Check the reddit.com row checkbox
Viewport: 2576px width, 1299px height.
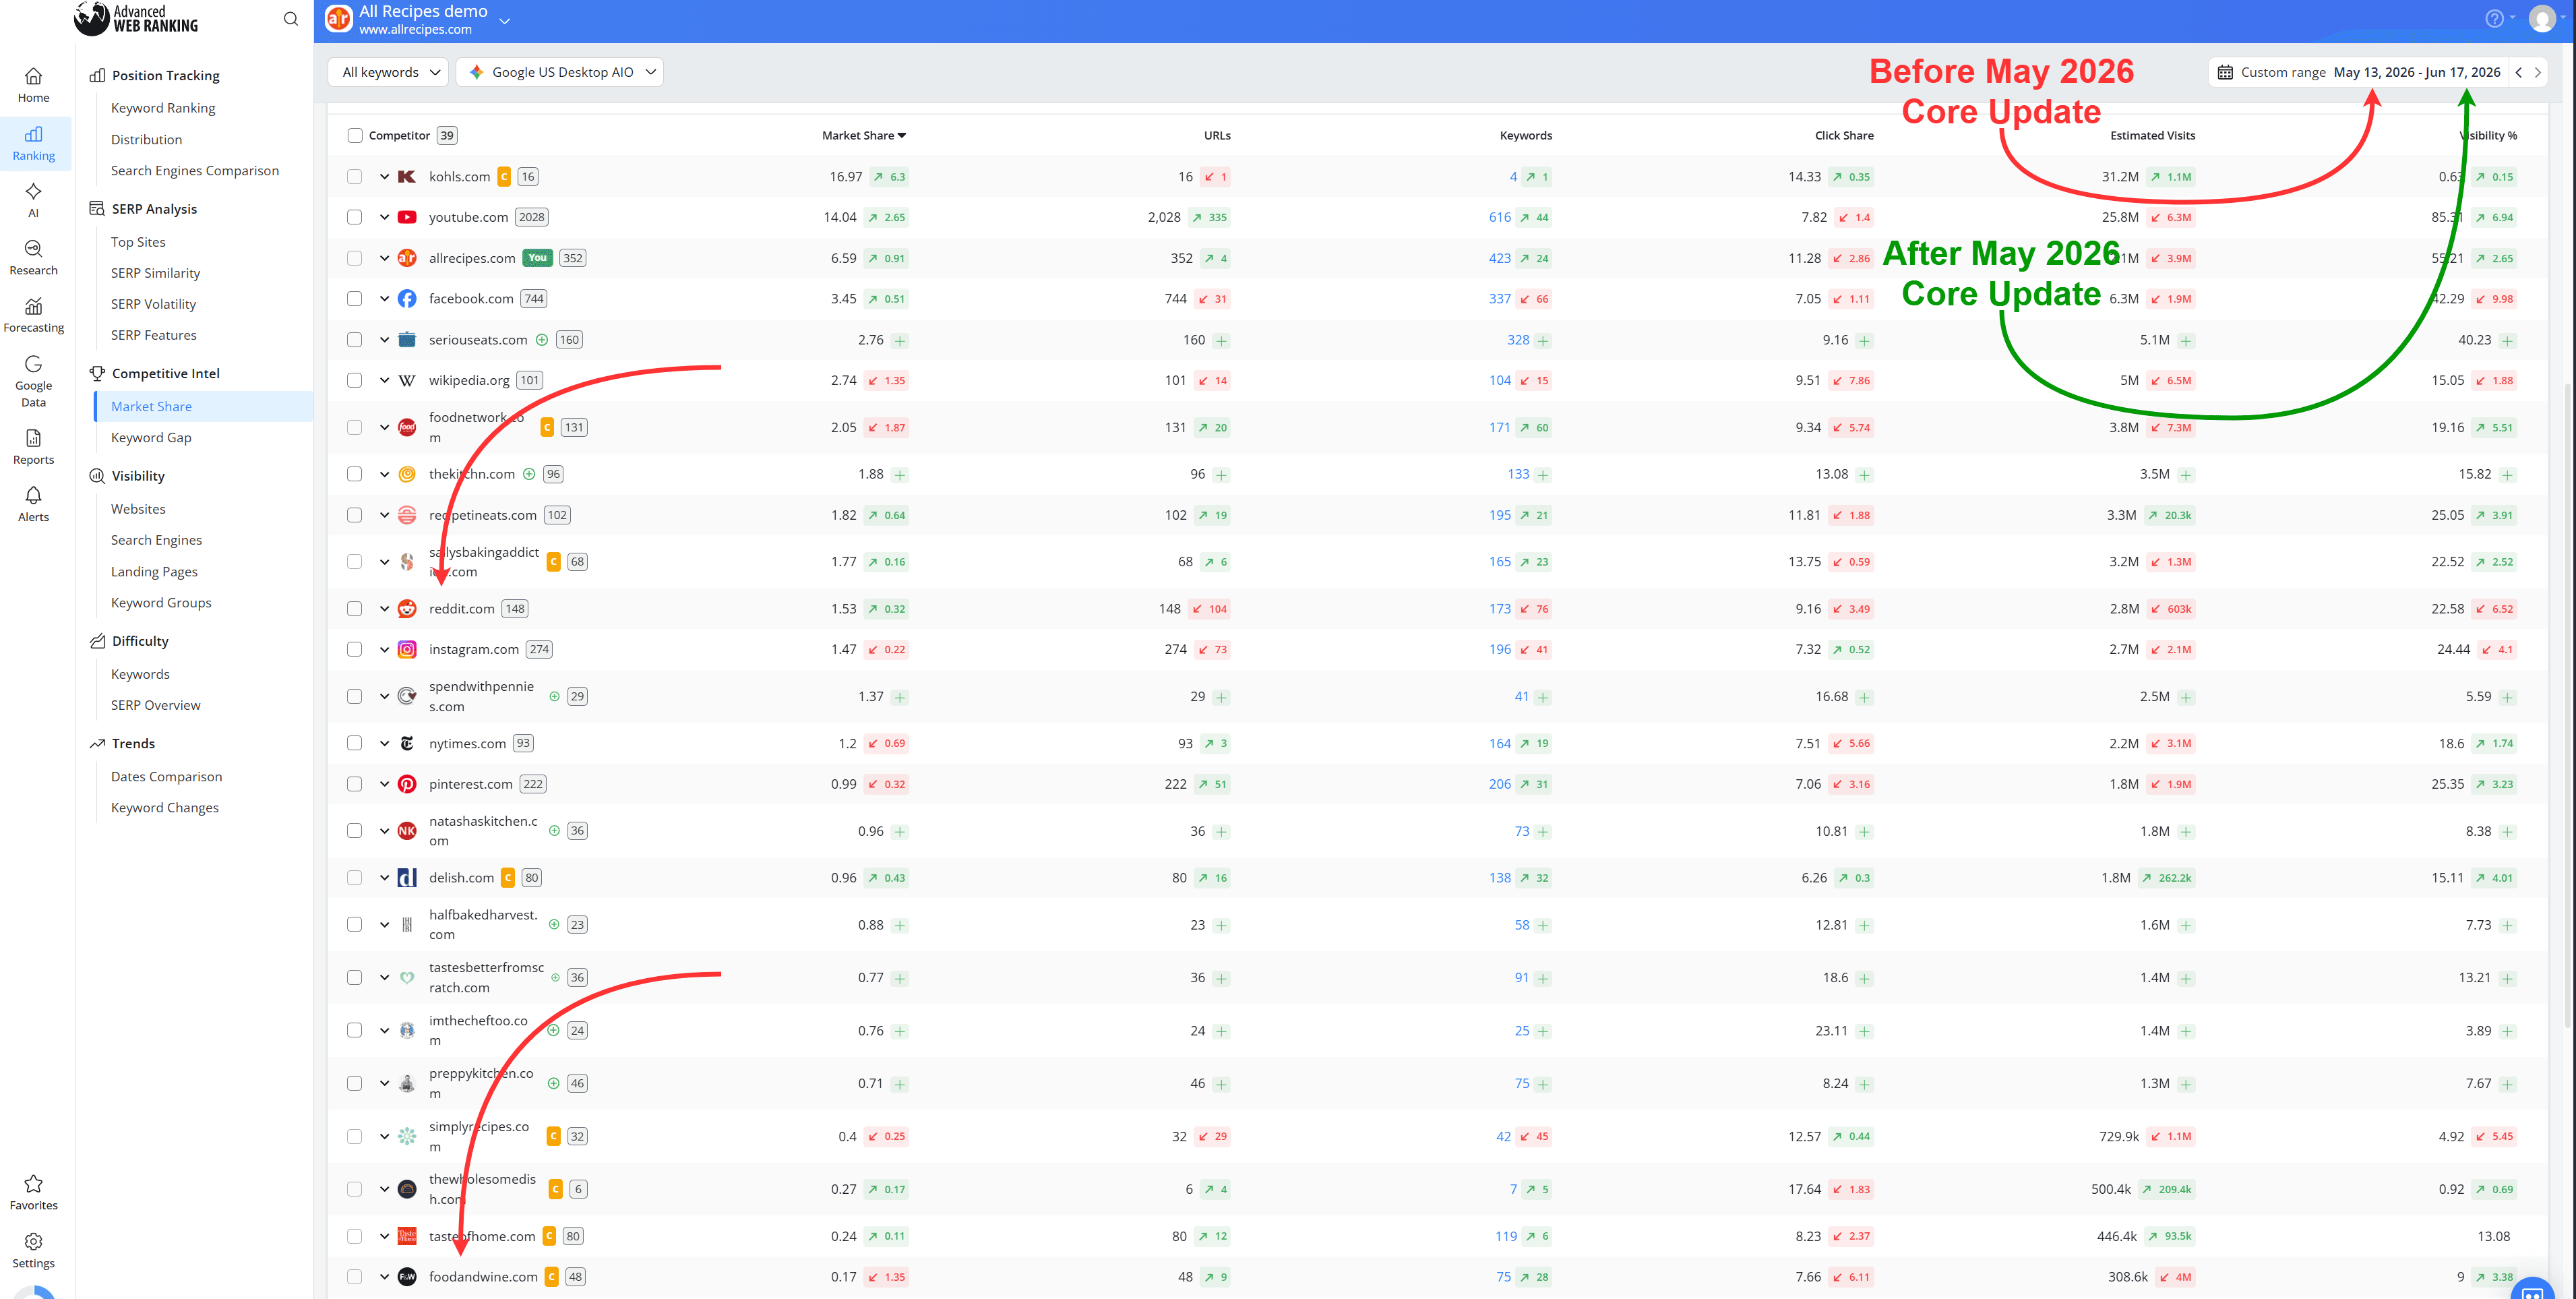(x=354, y=609)
